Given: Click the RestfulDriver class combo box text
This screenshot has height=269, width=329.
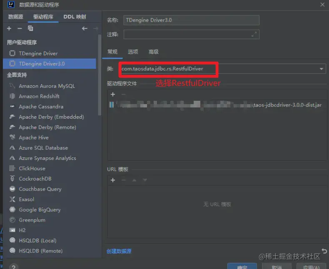Looking at the screenshot, I should [162, 69].
